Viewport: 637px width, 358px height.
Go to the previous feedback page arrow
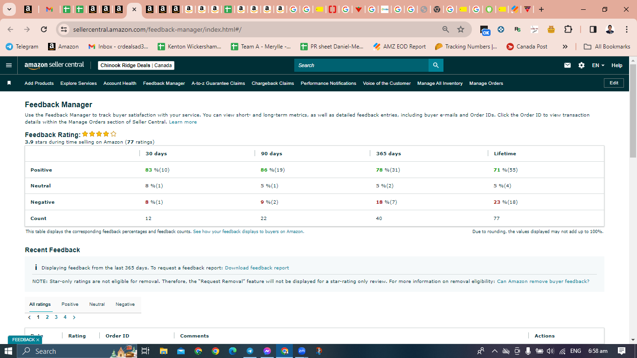coord(30,317)
